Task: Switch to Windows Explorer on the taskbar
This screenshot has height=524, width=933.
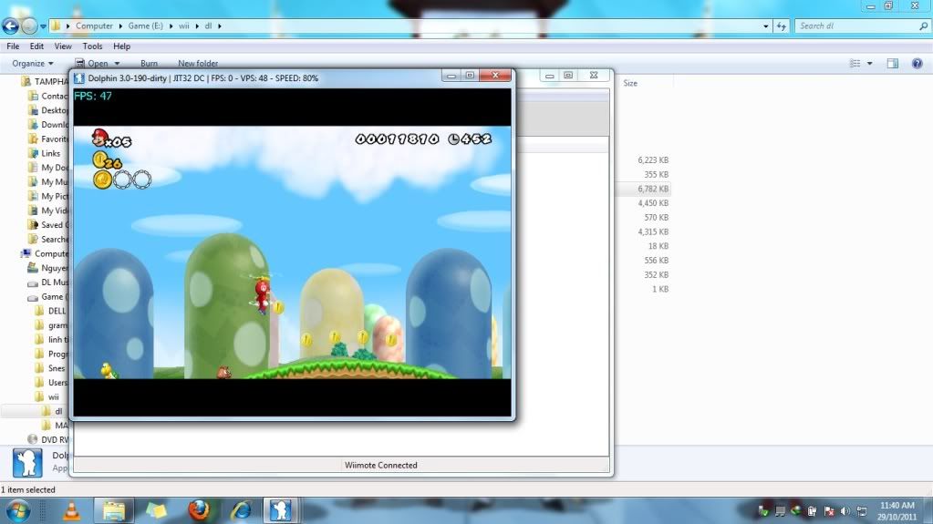Action: tap(114, 511)
